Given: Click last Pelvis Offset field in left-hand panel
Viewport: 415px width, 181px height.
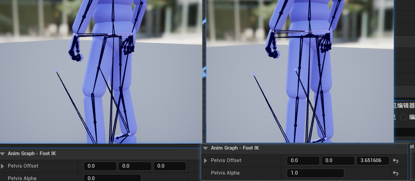Looking at the screenshot, I should pos(170,166).
